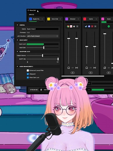Viewport: 113px width, 151px height.
Task: Open the Voice Chat channel dropdown arrow
Action: coord(60,19)
